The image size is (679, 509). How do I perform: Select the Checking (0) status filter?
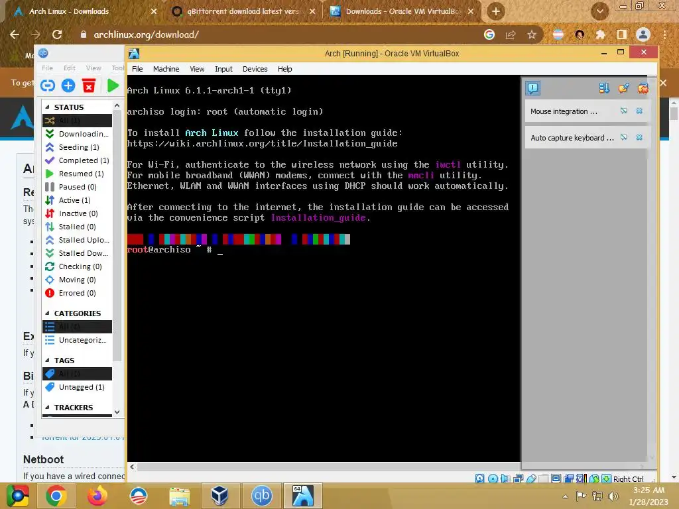[x=77, y=266]
